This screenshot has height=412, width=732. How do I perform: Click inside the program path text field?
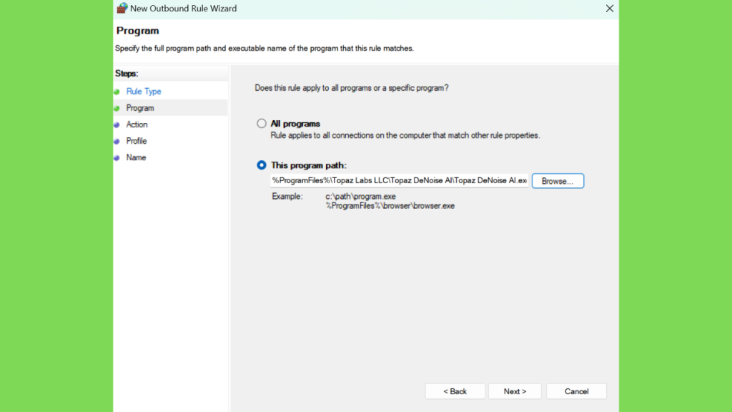tap(399, 180)
